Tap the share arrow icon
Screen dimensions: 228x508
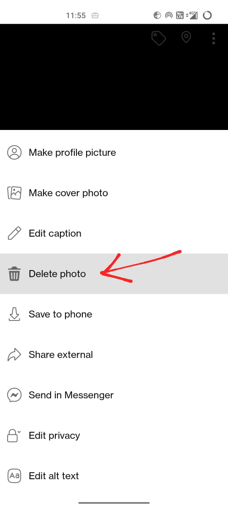click(14, 355)
